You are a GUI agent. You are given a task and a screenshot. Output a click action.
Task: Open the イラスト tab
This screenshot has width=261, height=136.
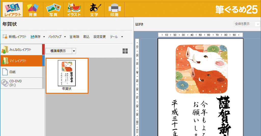click(74, 10)
